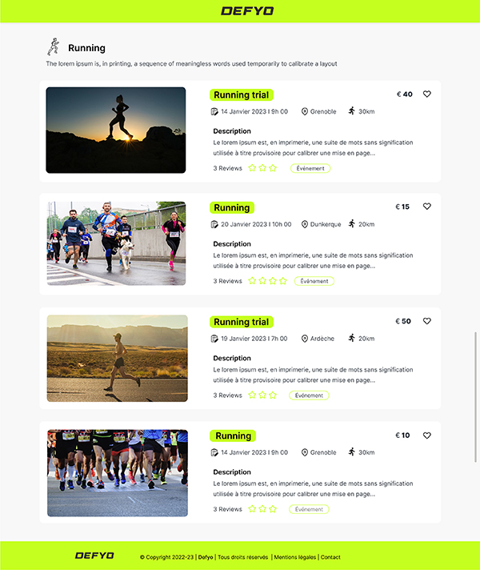This screenshot has width=480, height=570.
Task: Click the location pin beside Ardèche
Action: 305,339
